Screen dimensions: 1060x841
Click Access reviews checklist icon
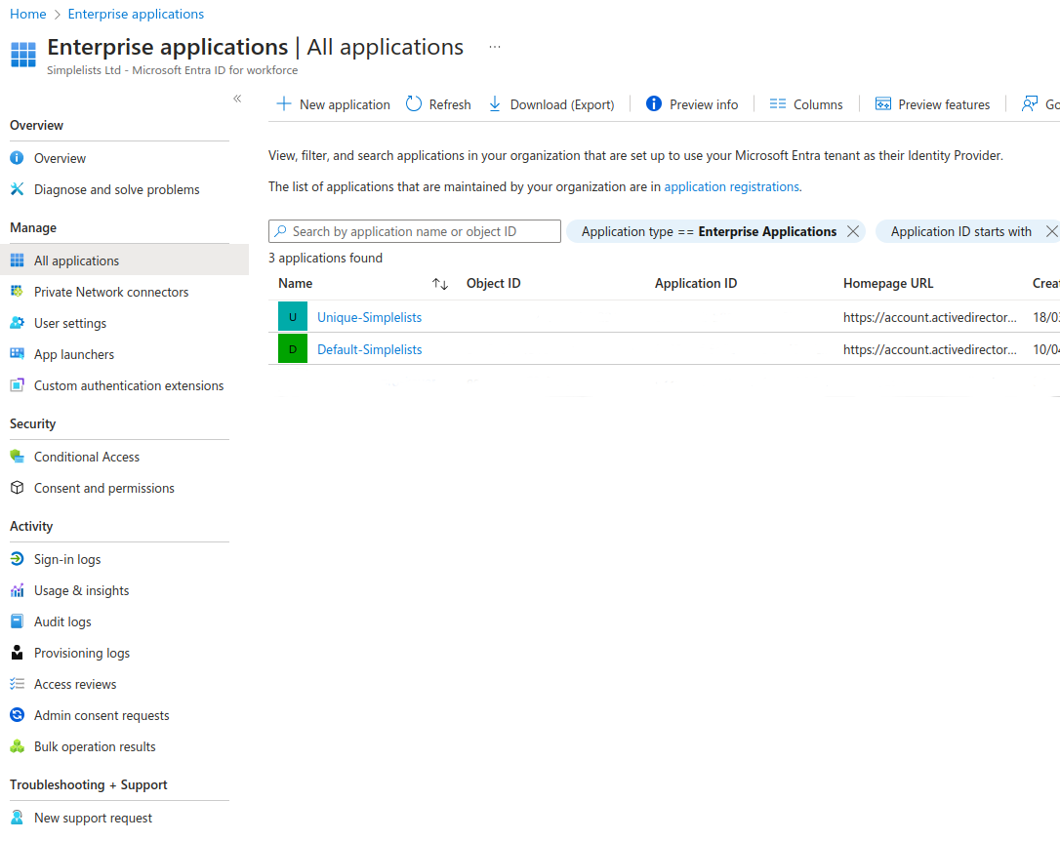coord(18,684)
